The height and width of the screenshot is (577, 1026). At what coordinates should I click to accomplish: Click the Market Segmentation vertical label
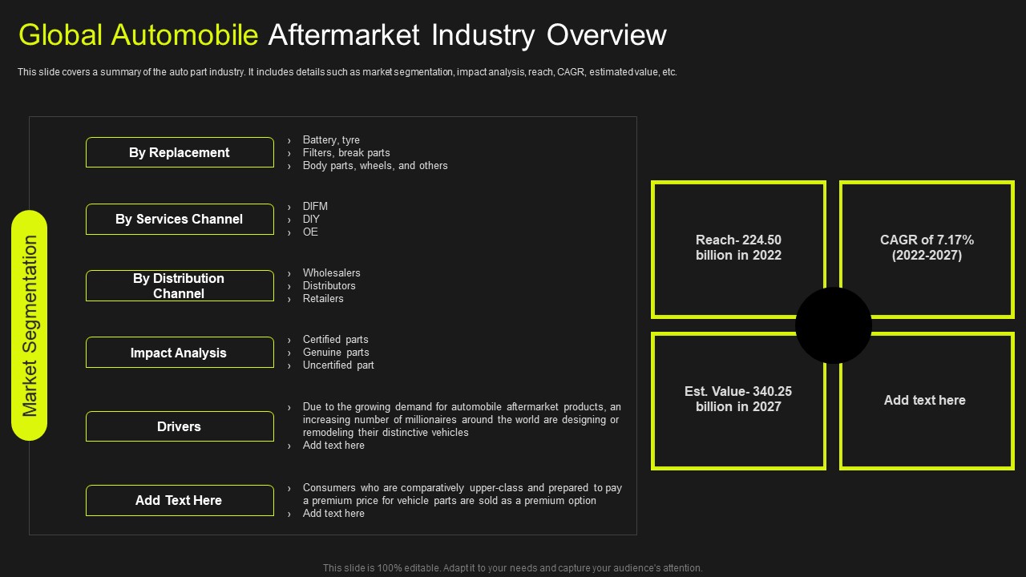pos(30,325)
